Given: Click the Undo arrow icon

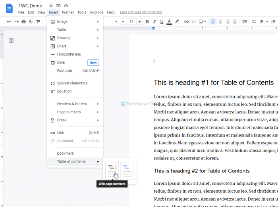Looking at the screenshot, I should [9, 21].
